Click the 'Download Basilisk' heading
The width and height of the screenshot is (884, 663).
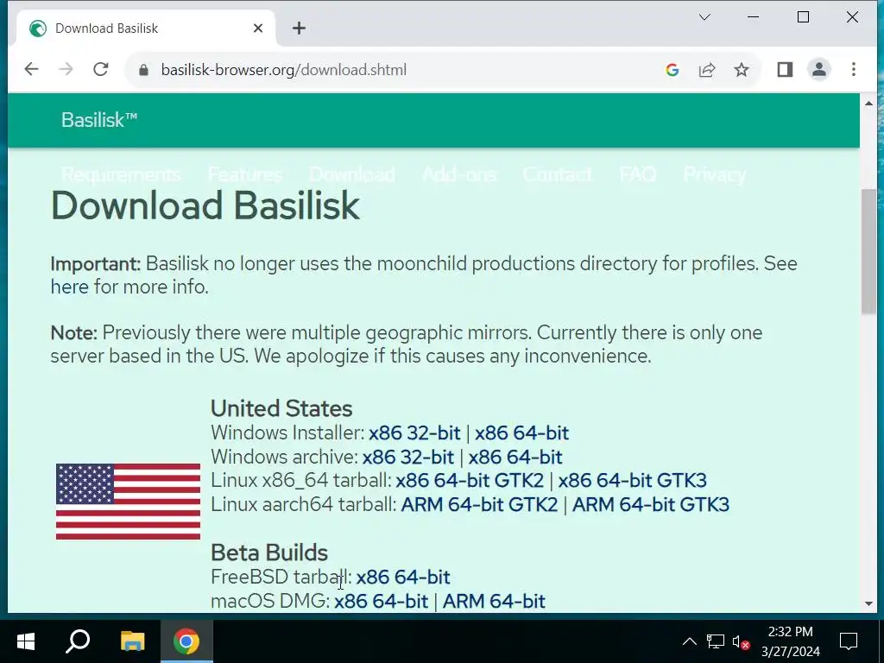205,205
